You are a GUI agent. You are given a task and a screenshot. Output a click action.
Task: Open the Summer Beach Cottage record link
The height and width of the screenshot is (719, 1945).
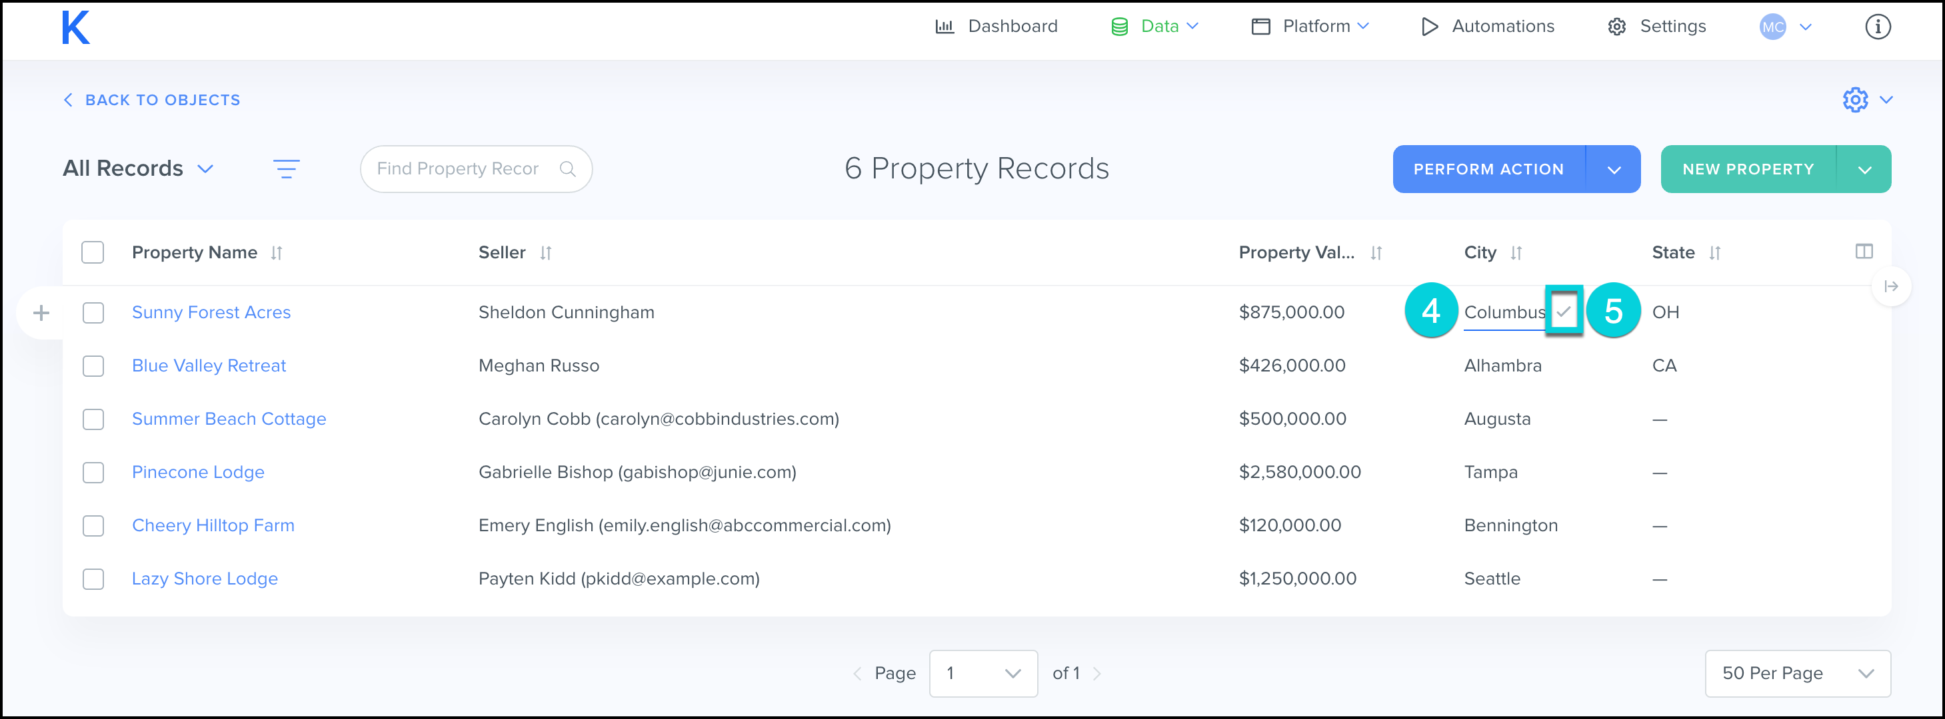coord(229,419)
